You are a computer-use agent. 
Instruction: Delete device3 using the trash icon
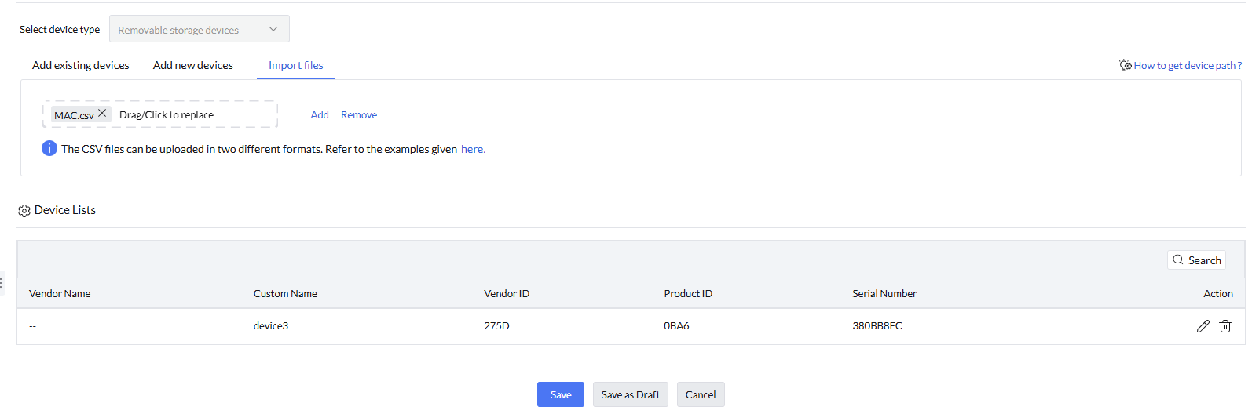click(1225, 326)
